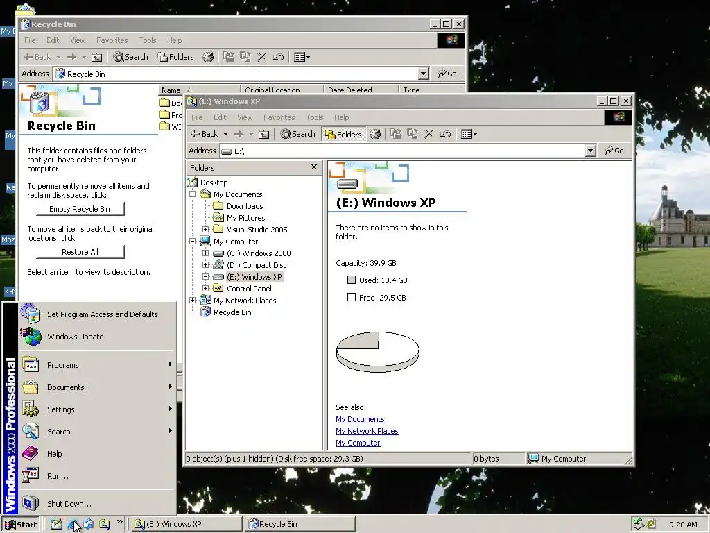Expand the (C:) Windows 2000 node

[205, 253]
